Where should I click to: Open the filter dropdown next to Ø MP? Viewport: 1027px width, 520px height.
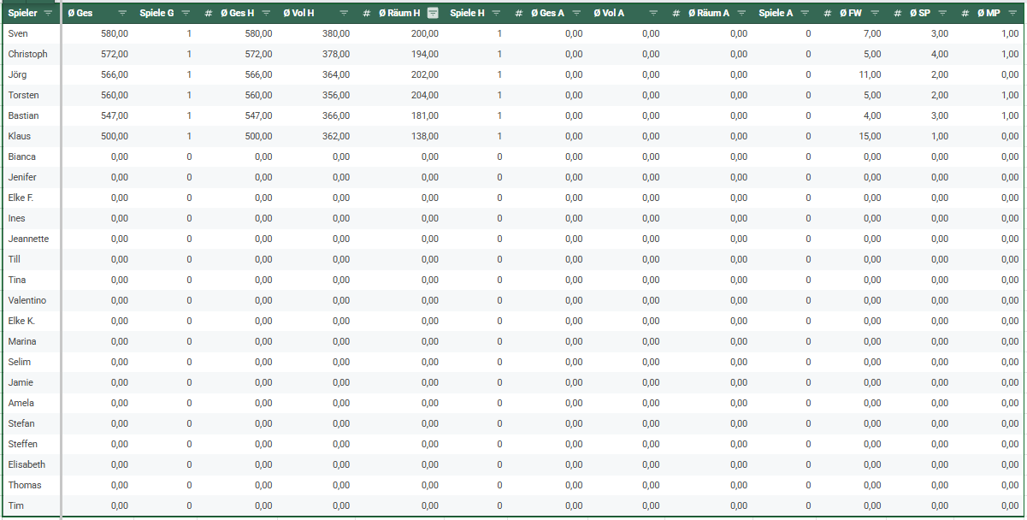pyautogui.click(x=1012, y=13)
